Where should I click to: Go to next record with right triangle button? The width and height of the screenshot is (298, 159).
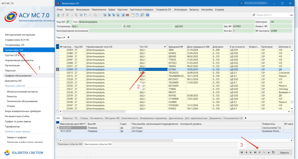251,152
